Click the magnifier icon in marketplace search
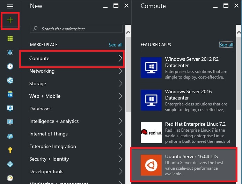The image size is (242, 184). 35,29
